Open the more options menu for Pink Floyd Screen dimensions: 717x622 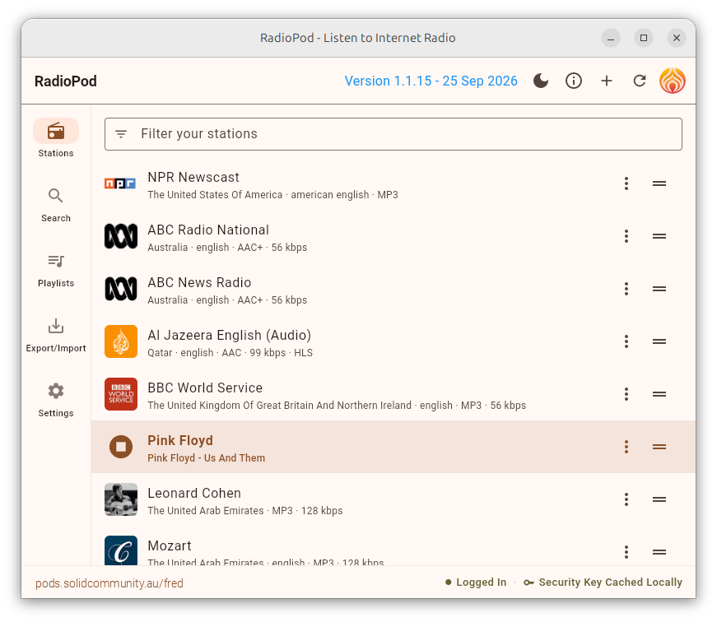click(626, 447)
